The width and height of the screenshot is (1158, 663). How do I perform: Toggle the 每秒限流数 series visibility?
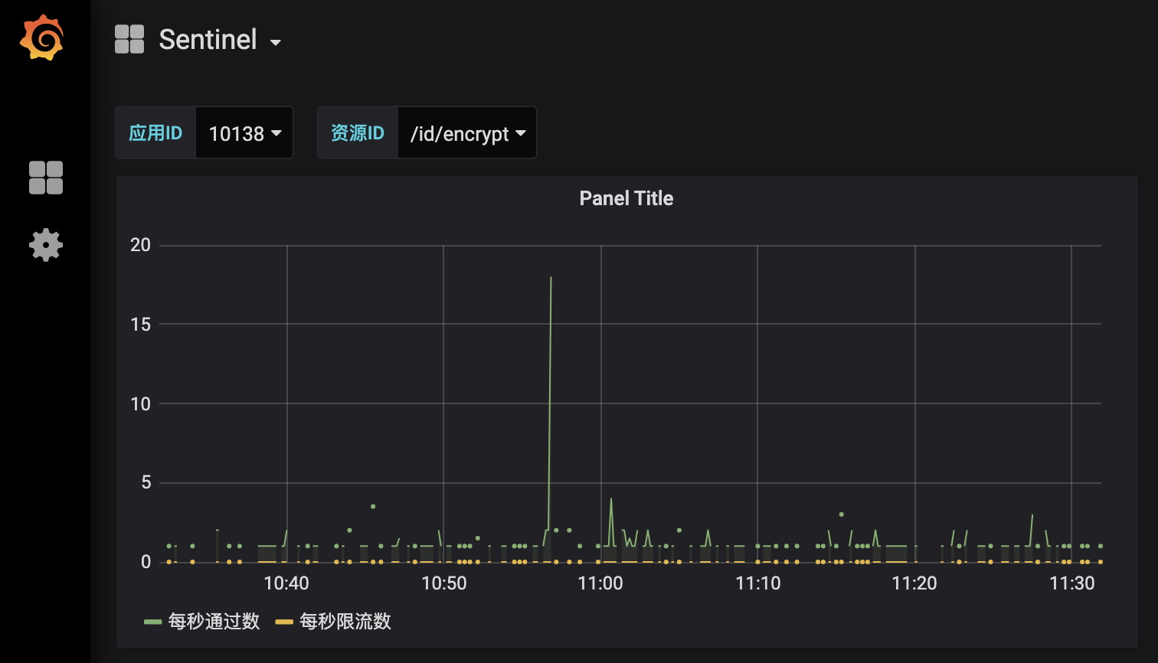click(345, 621)
